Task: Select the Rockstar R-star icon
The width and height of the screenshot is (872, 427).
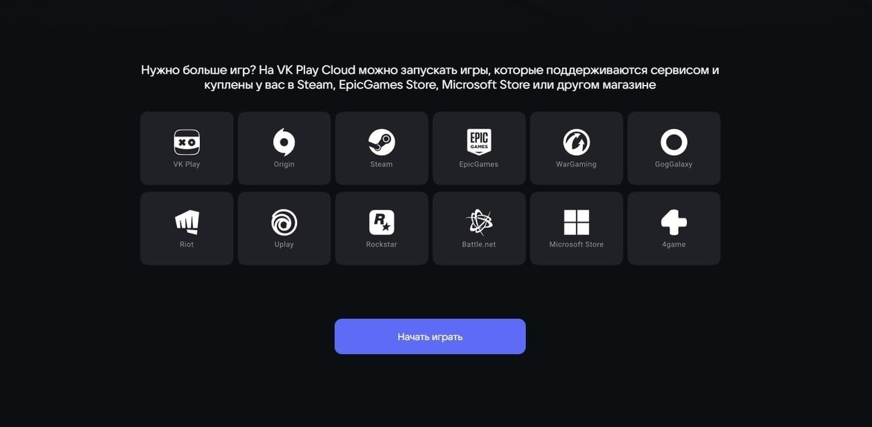Action: [382, 222]
